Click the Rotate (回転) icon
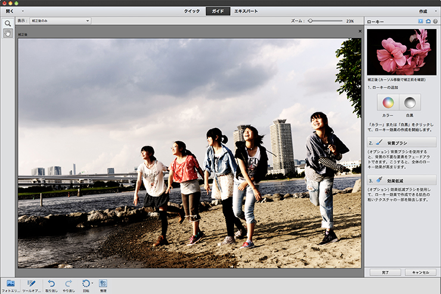Screen dimensions: 441x294 86,283
